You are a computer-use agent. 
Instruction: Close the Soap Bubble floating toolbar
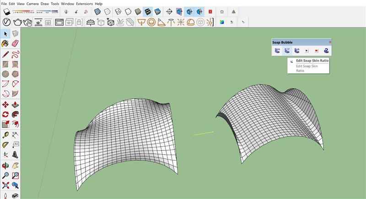(330, 42)
